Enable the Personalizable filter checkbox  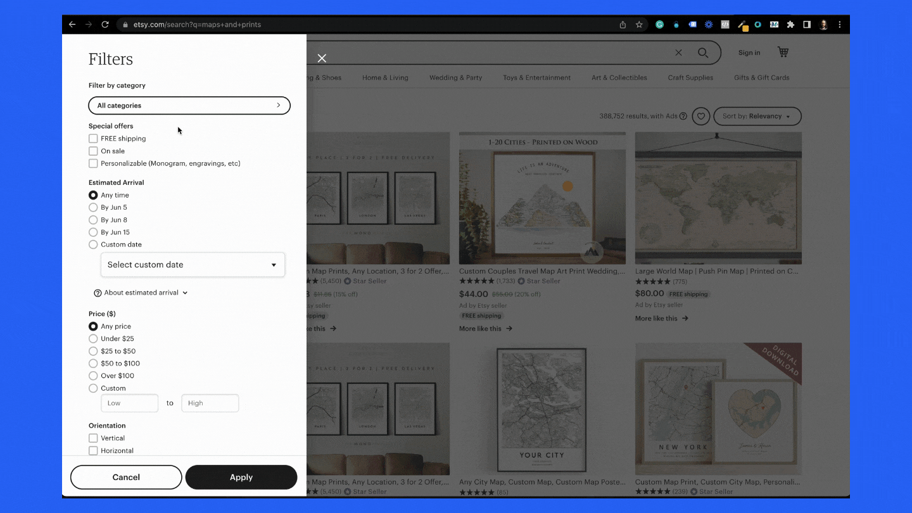click(x=93, y=163)
